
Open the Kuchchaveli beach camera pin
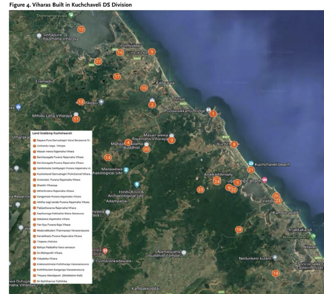251,163
